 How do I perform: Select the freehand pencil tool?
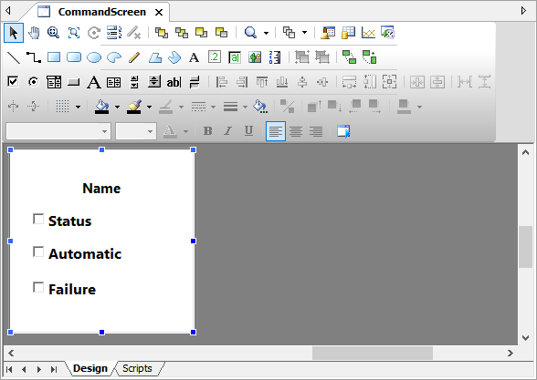[134, 57]
